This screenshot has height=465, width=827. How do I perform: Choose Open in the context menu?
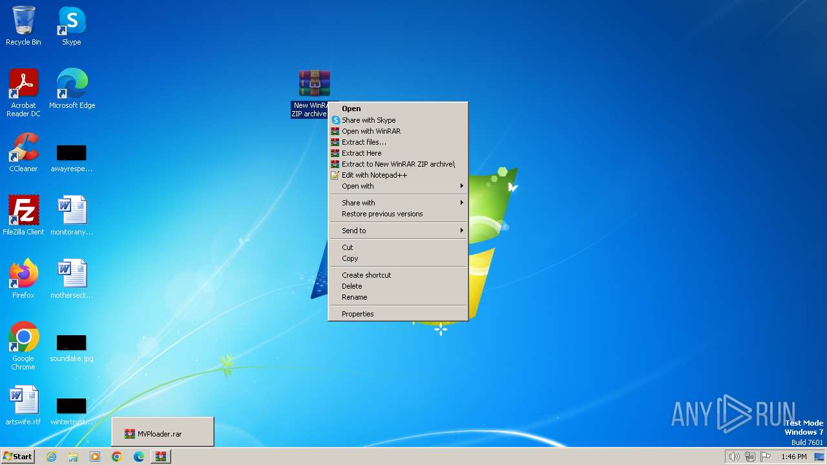(398, 108)
